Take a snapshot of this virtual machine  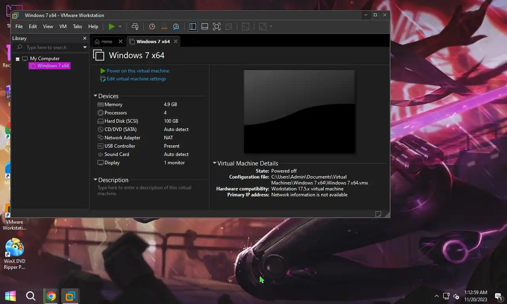coord(152,27)
